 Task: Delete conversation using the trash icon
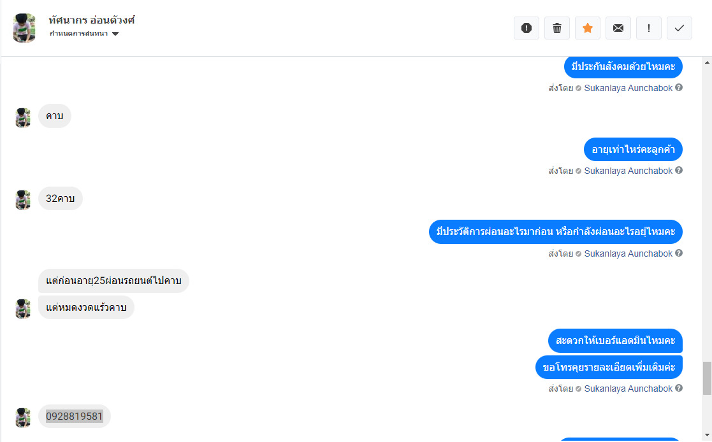pyautogui.click(x=557, y=28)
